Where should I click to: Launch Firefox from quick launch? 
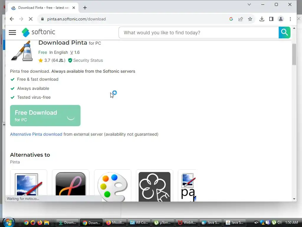40,223
